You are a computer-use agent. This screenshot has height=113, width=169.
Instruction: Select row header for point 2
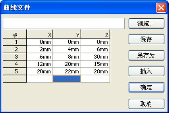click(x=15, y=49)
